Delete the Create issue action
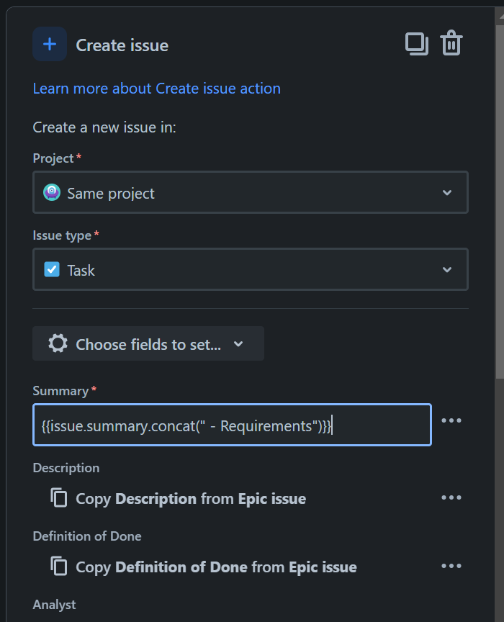The height and width of the screenshot is (622, 504). tap(451, 44)
